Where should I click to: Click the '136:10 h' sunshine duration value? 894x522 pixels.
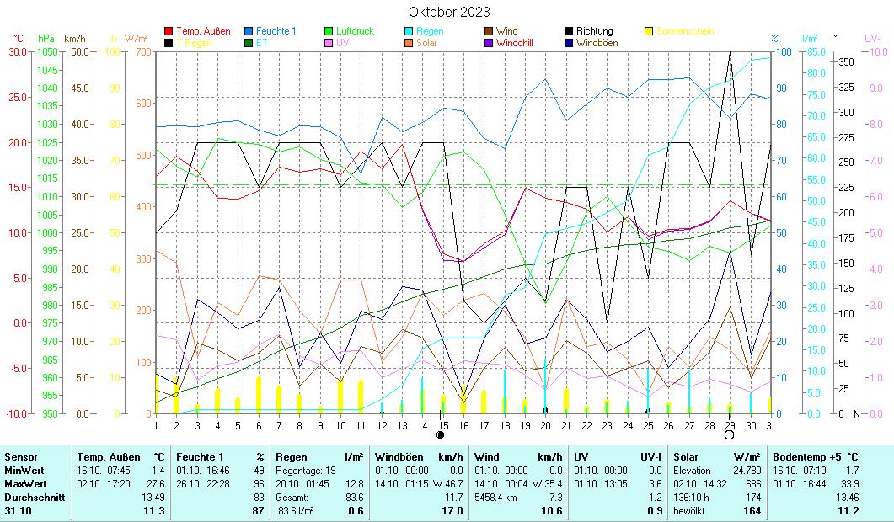[x=691, y=498]
